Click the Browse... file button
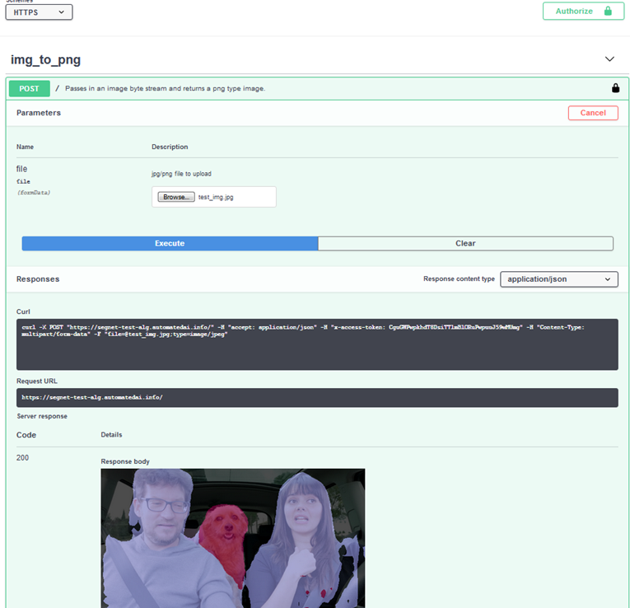 [176, 197]
